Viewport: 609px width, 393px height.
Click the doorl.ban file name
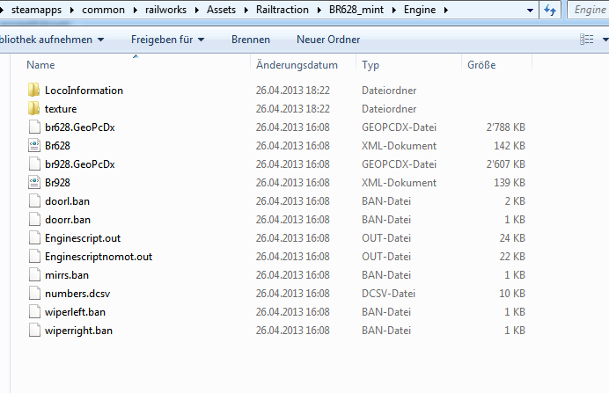[x=67, y=201]
